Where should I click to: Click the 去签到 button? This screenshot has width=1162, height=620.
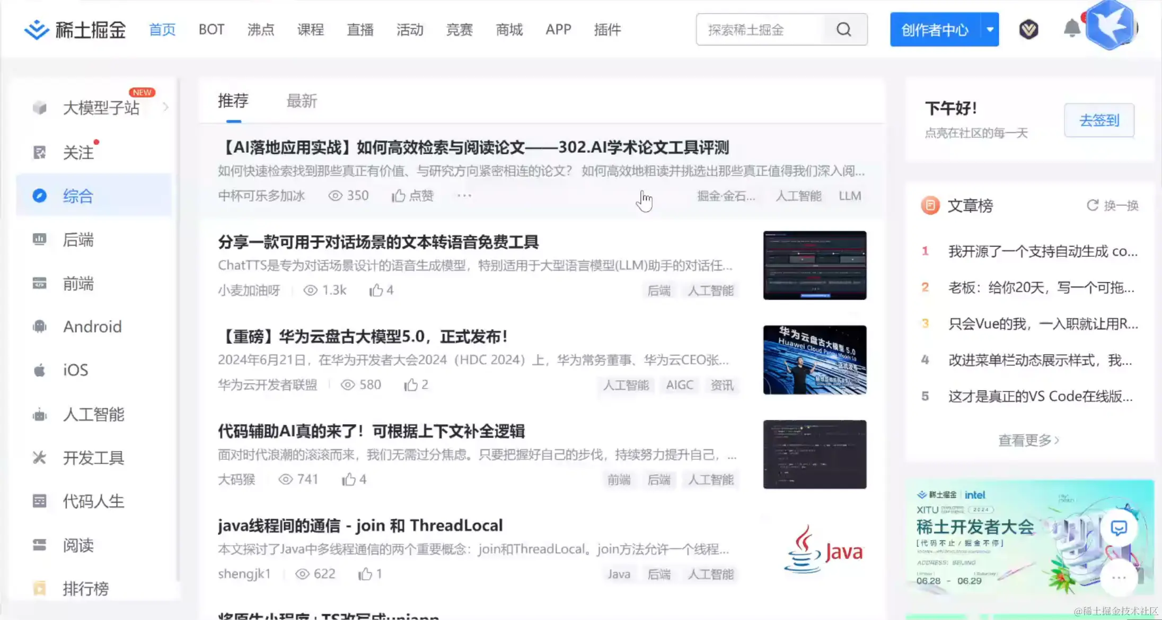click(x=1099, y=120)
